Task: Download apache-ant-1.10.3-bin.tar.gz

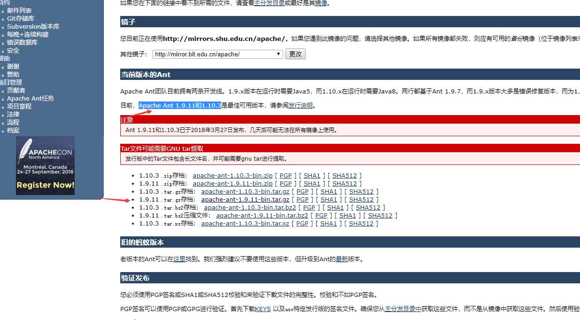Action: pos(245,192)
